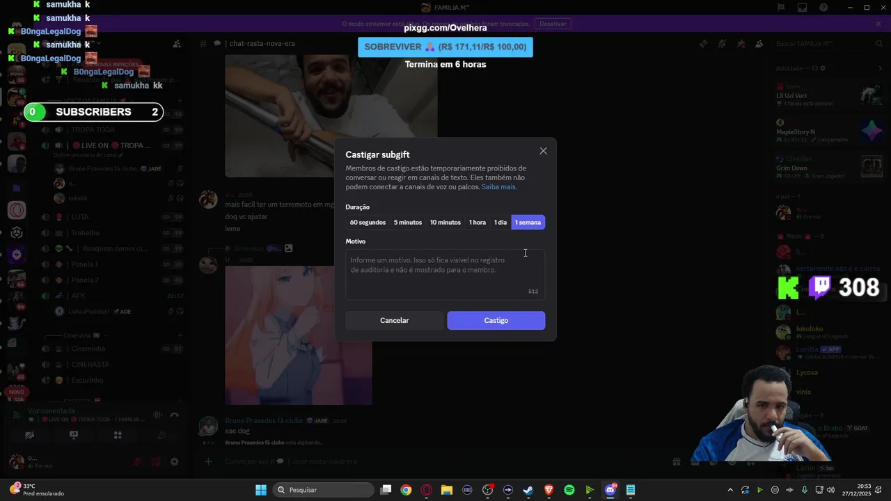Toggle microphone mute in user panel
891x501 pixels.
[138, 461]
